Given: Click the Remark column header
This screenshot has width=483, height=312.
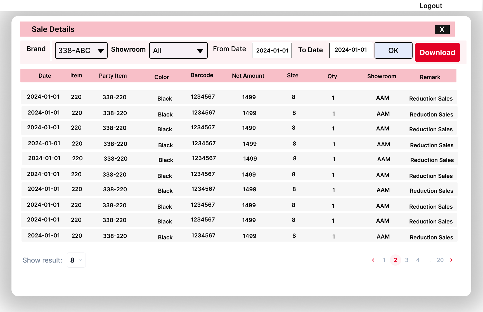Looking at the screenshot, I should (x=430, y=77).
